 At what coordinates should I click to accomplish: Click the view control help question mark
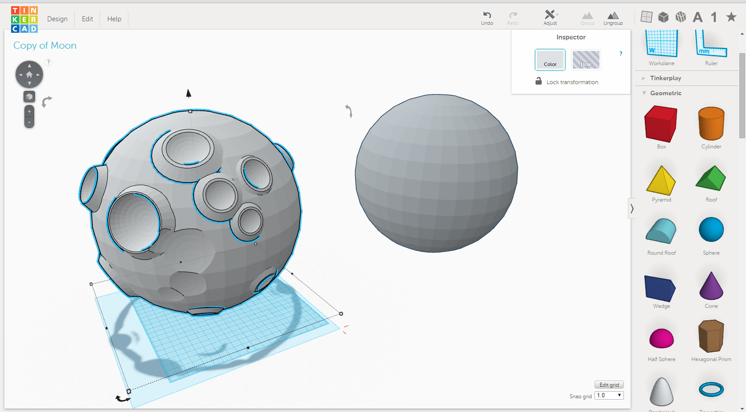click(x=48, y=62)
